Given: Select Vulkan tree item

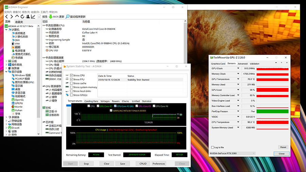Looking at the screenshot, I should click(x=19, y=110).
